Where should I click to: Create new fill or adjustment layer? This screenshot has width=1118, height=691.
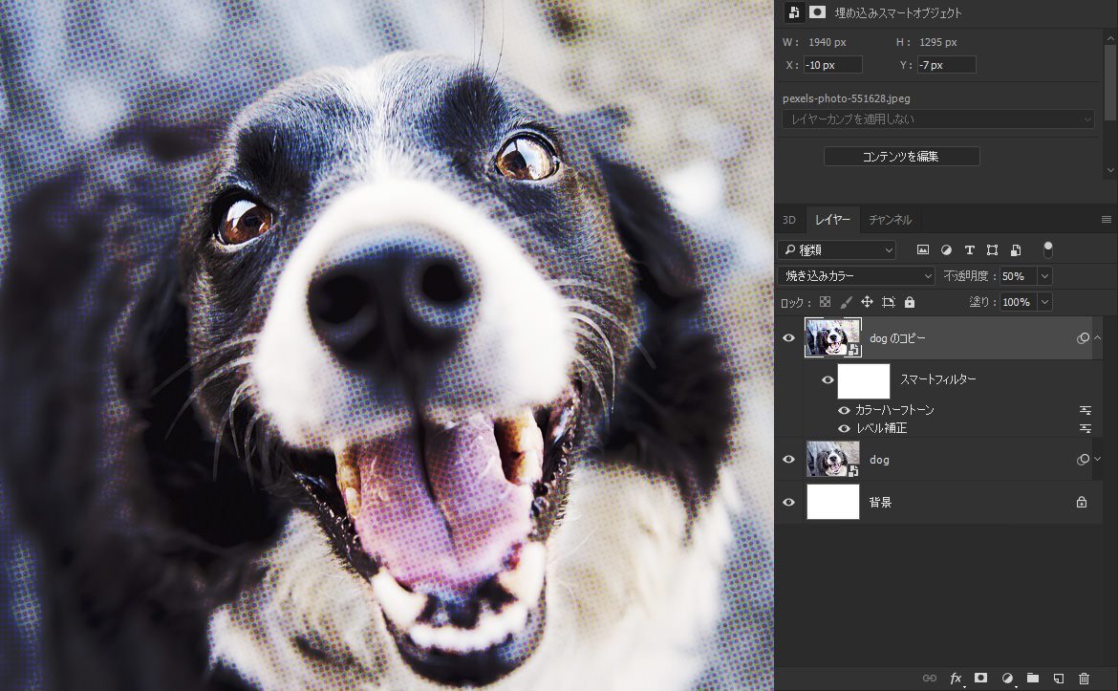tap(1007, 679)
